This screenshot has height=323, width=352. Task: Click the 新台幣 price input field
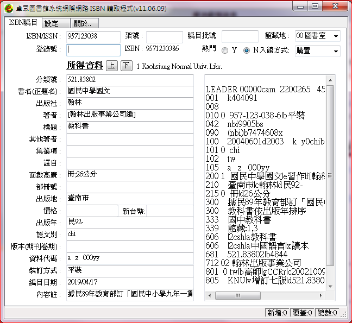[x=170, y=211]
